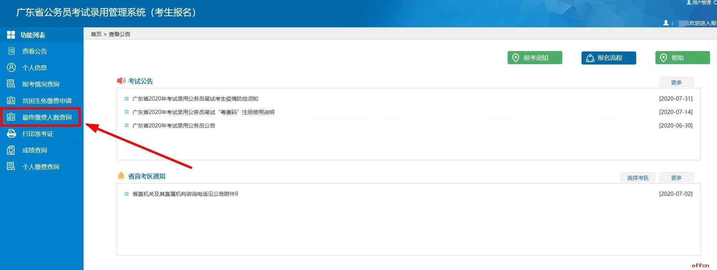717x270 pixels.
Task: Click the flow icon on 报名流程 button
Action: pos(590,58)
